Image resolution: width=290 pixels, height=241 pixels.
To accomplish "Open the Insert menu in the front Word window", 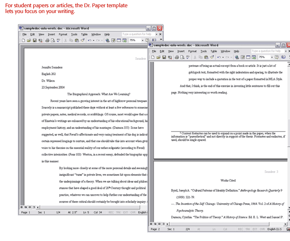I will tap(181, 51).
